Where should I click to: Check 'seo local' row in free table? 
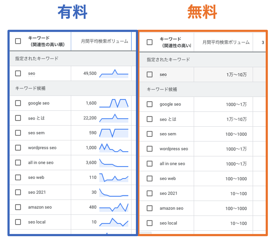click(150, 223)
